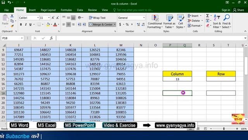Viewport: 248px width, 140px height.
Task: Open Fill Color yellow bucket swatch
Action: (x=48, y=24)
